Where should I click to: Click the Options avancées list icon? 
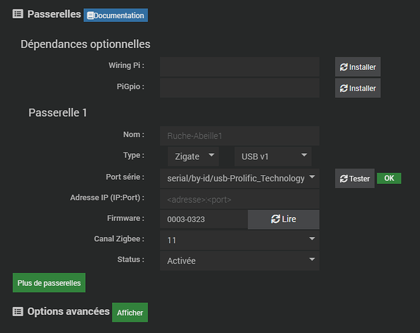pos(18,311)
